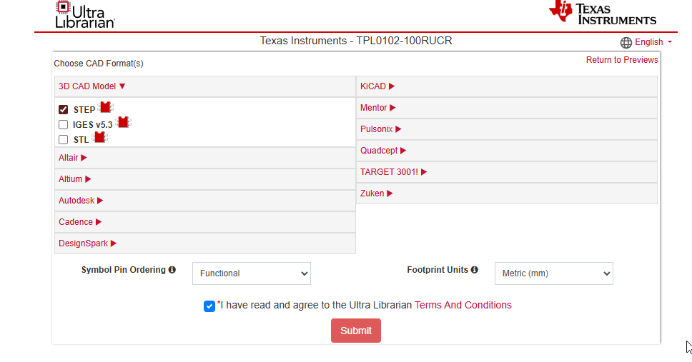This screenshot has width=692, height=362.
Task: Click the info icon next to Footprint Units
Action: pos(475,269)
